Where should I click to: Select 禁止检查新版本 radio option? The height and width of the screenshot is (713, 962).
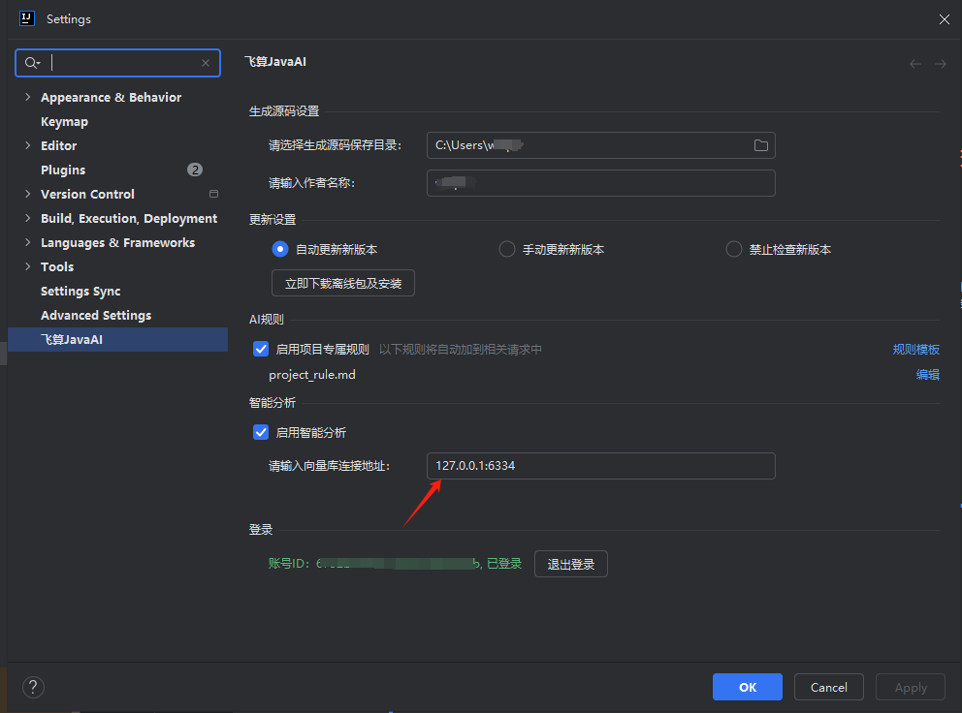[734, 250]
